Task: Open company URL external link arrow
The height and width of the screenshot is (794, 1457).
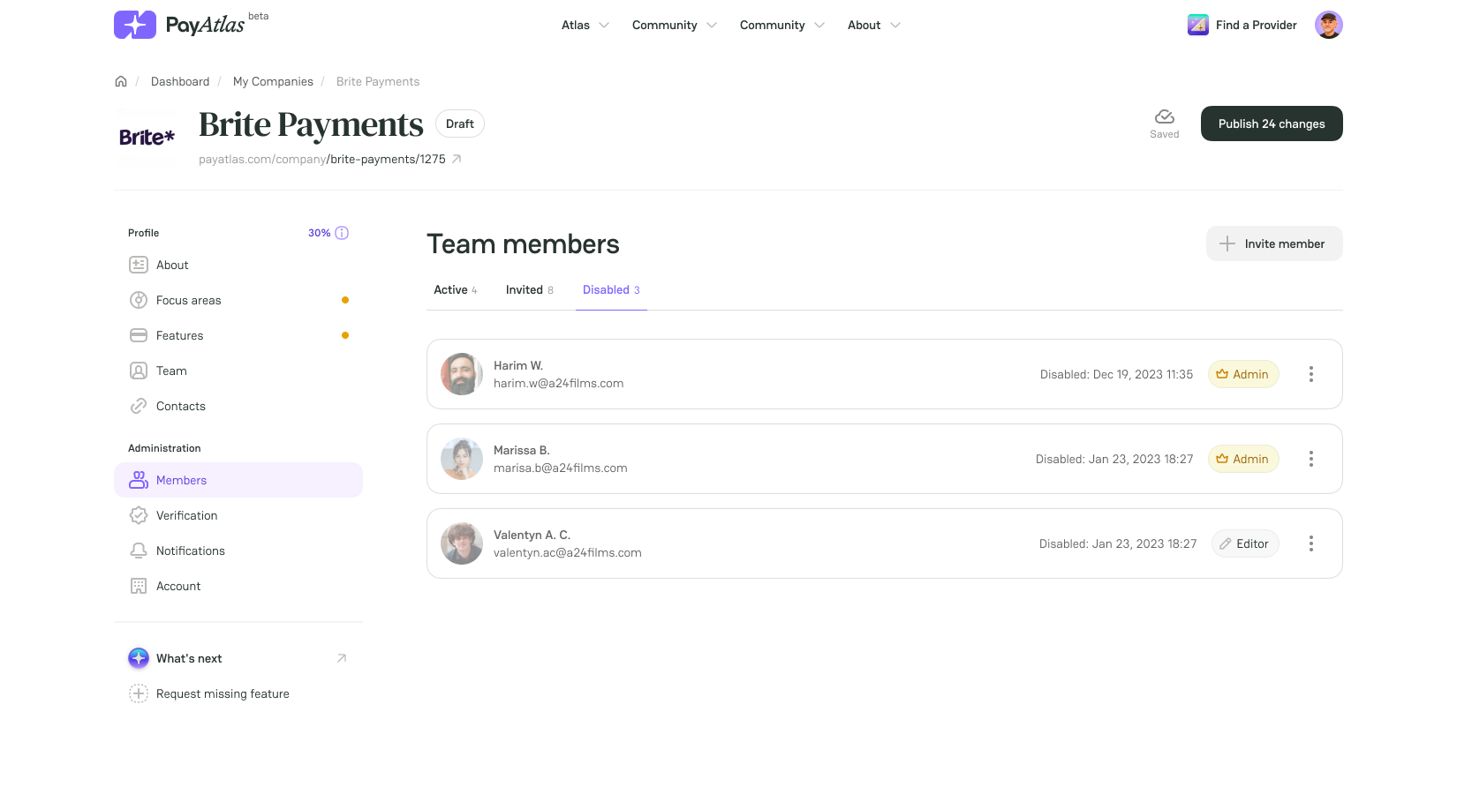Action: [x=457, y=159]
